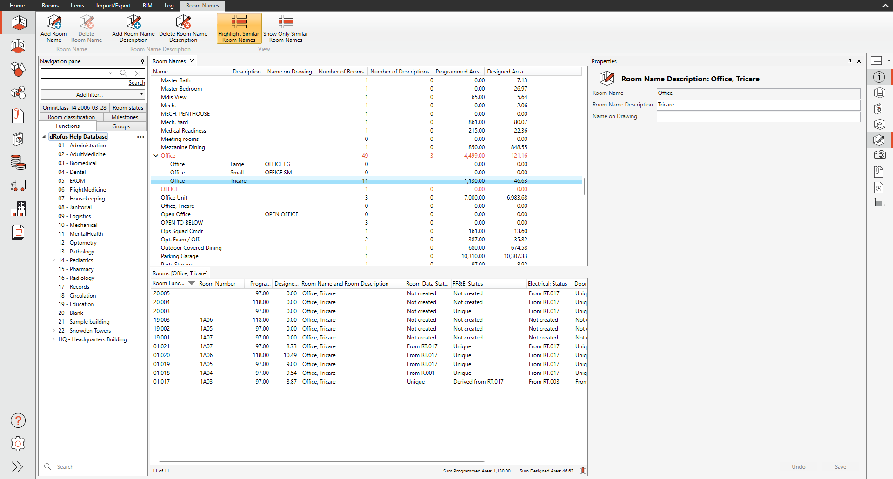Pin the Properties panel
893x479 pixels.
[850, 61]
